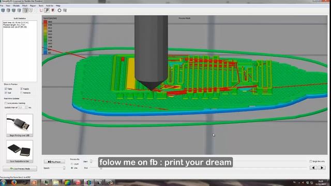Click Exit Preview Mode button

coord(20,168)
